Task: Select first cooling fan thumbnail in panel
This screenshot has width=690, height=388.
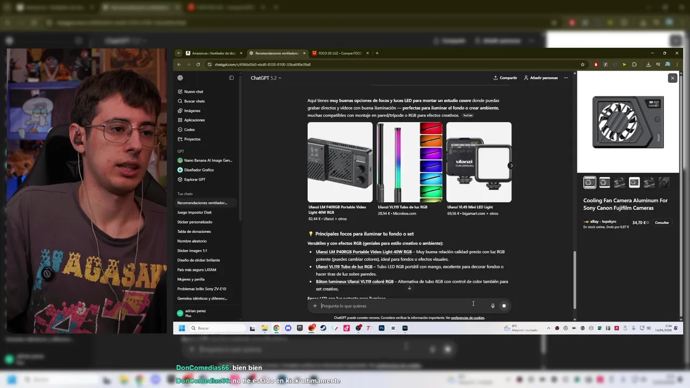Action: click(x=590, y=183)
